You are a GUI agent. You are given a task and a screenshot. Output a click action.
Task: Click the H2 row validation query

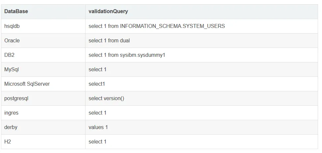click(98, 142)
